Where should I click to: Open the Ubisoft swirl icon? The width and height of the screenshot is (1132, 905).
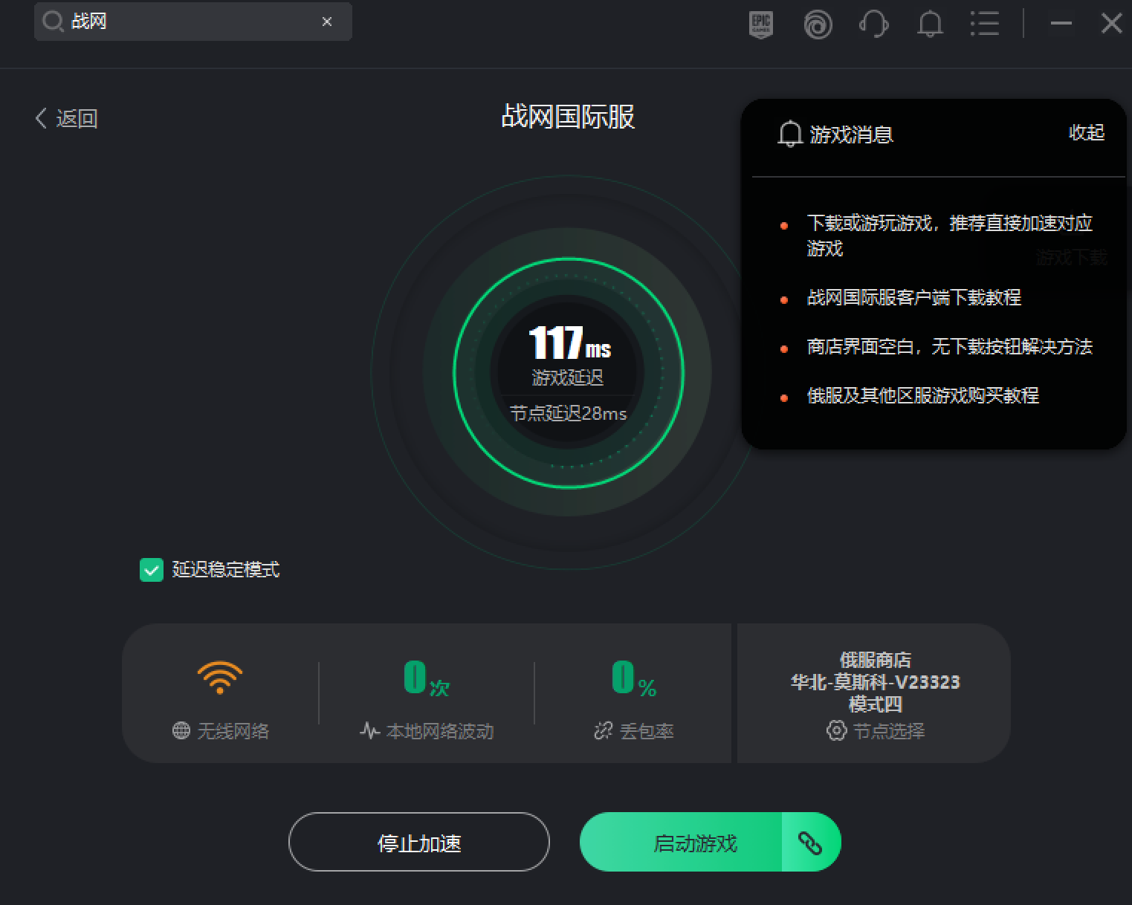pyautogui.click(x=818, y=25)
